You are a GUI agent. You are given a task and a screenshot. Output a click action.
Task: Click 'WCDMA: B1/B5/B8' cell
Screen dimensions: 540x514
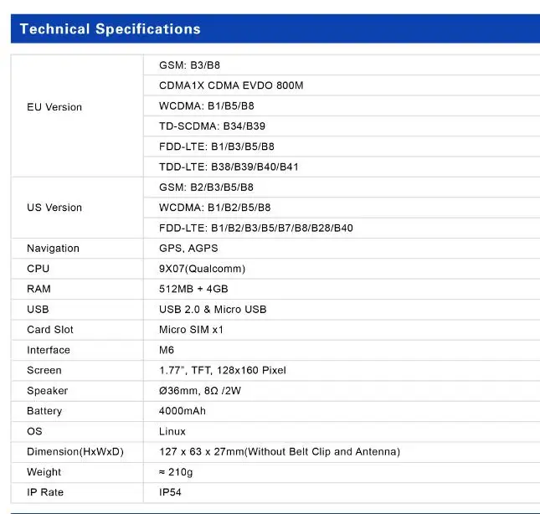click(207, 105)
